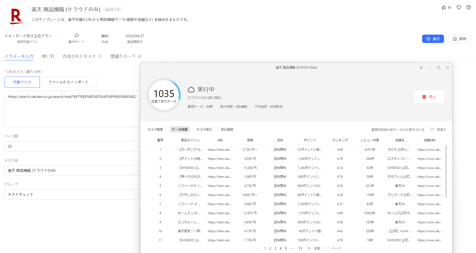The height and width of the screenshot is (253, 476).
Task: Click the review count 6,693件 cell
Action: coord(370,213)
